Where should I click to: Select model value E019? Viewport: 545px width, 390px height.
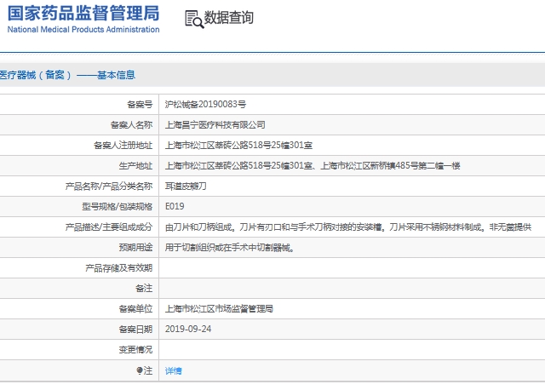[175, 206]
